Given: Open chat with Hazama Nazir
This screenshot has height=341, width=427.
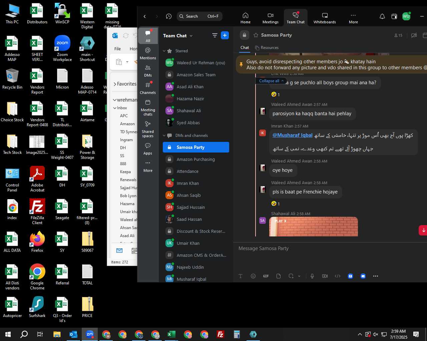Looking at the screenshot, I should 196,99.
